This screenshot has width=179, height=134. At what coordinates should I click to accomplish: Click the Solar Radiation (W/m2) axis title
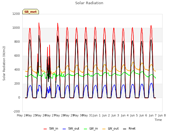4,63
